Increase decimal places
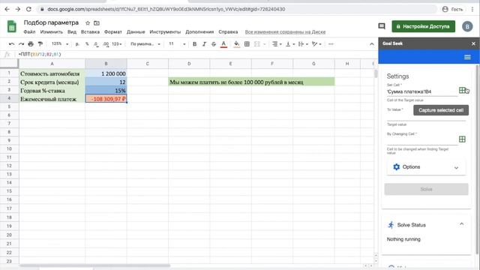This screenshot has width=480, height=270. (106, 44)
